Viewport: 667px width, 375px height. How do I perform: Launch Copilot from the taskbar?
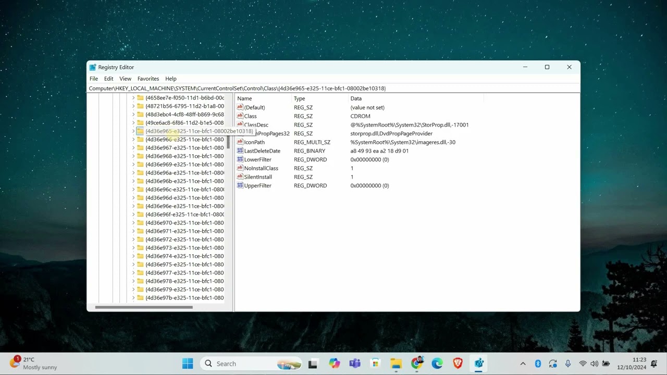tap(334, 364)
